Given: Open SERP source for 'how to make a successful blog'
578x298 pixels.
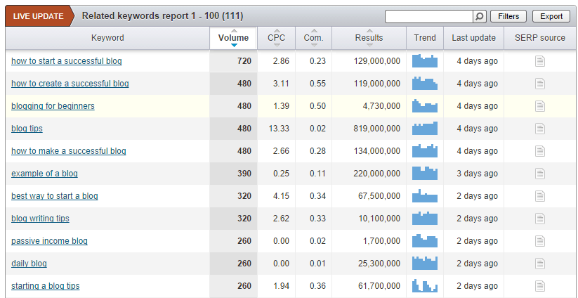Looking at the screenshot, I should tap(539, 151).
